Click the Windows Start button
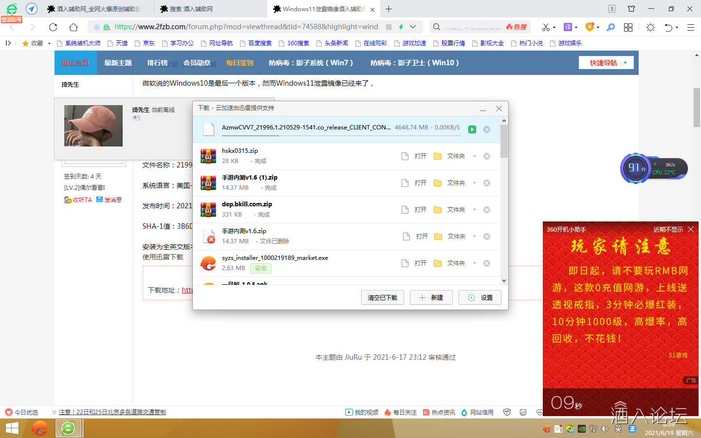Viewport: 701px width, 438px height. pos(12,428)
